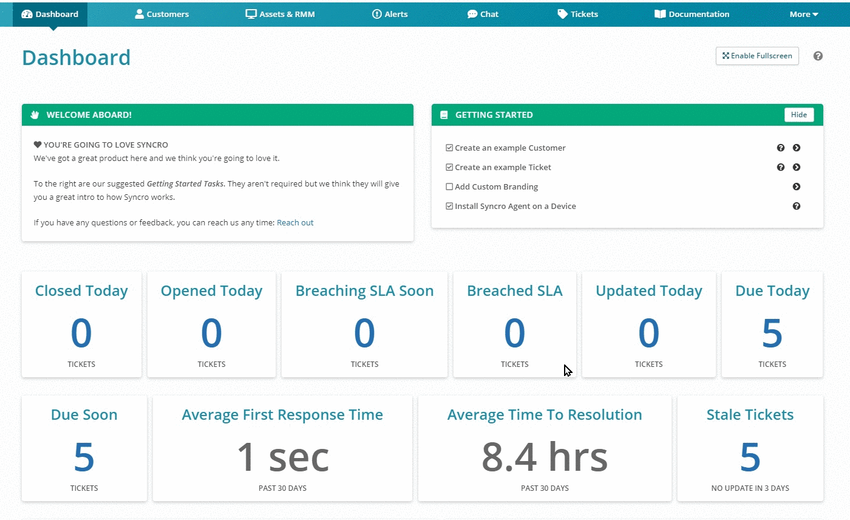Image resolution: width=850 pixels, height=520 pixels.
Task: Toggle Install Syncro Agent on a Device checkbox
Action: point(449,206)
